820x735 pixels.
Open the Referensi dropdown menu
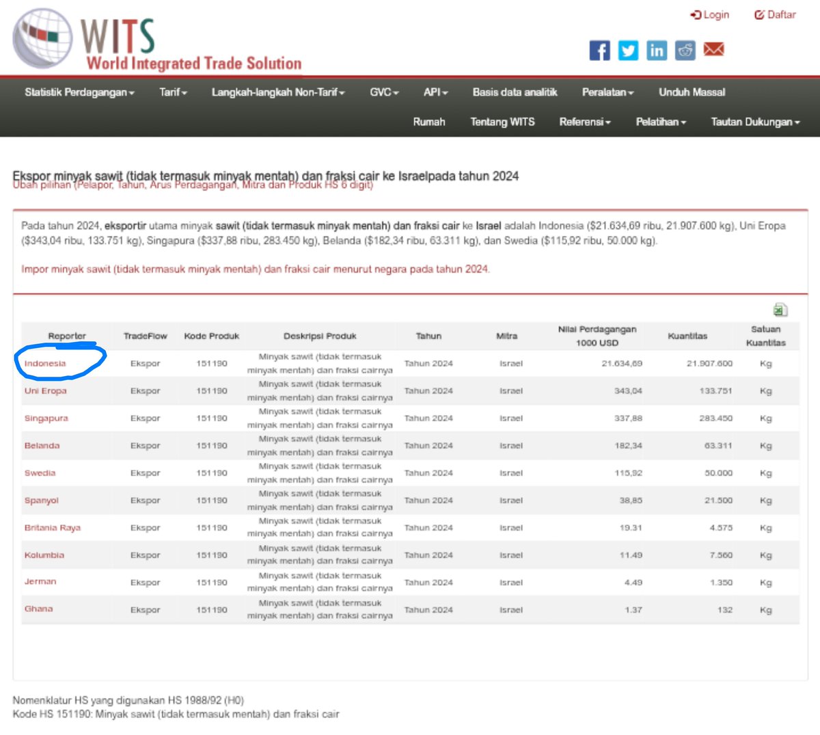point(585,122)
